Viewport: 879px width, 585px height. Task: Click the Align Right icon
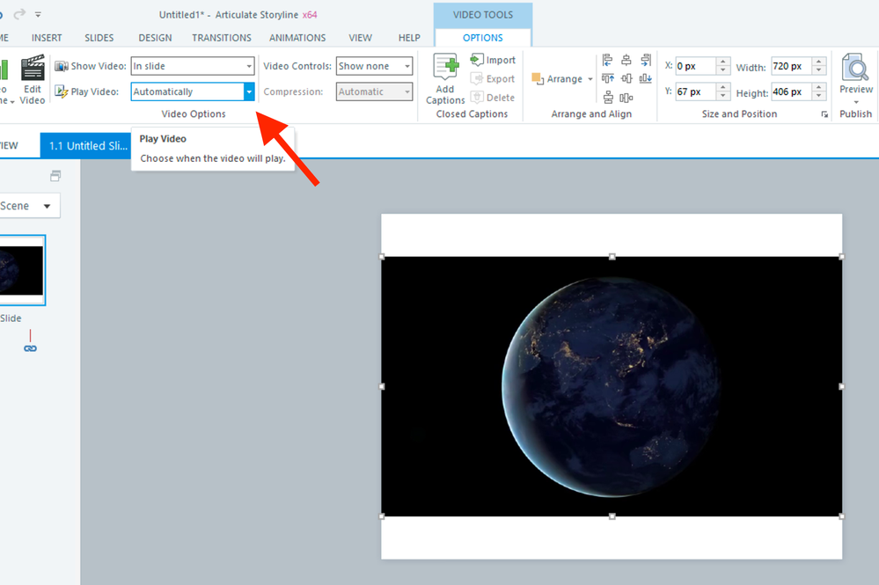coord(646,60)
